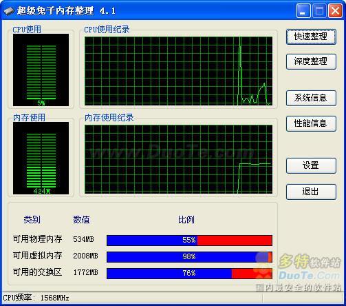Click the 类别 column header
346x306 pixels.
pos(32,220)
